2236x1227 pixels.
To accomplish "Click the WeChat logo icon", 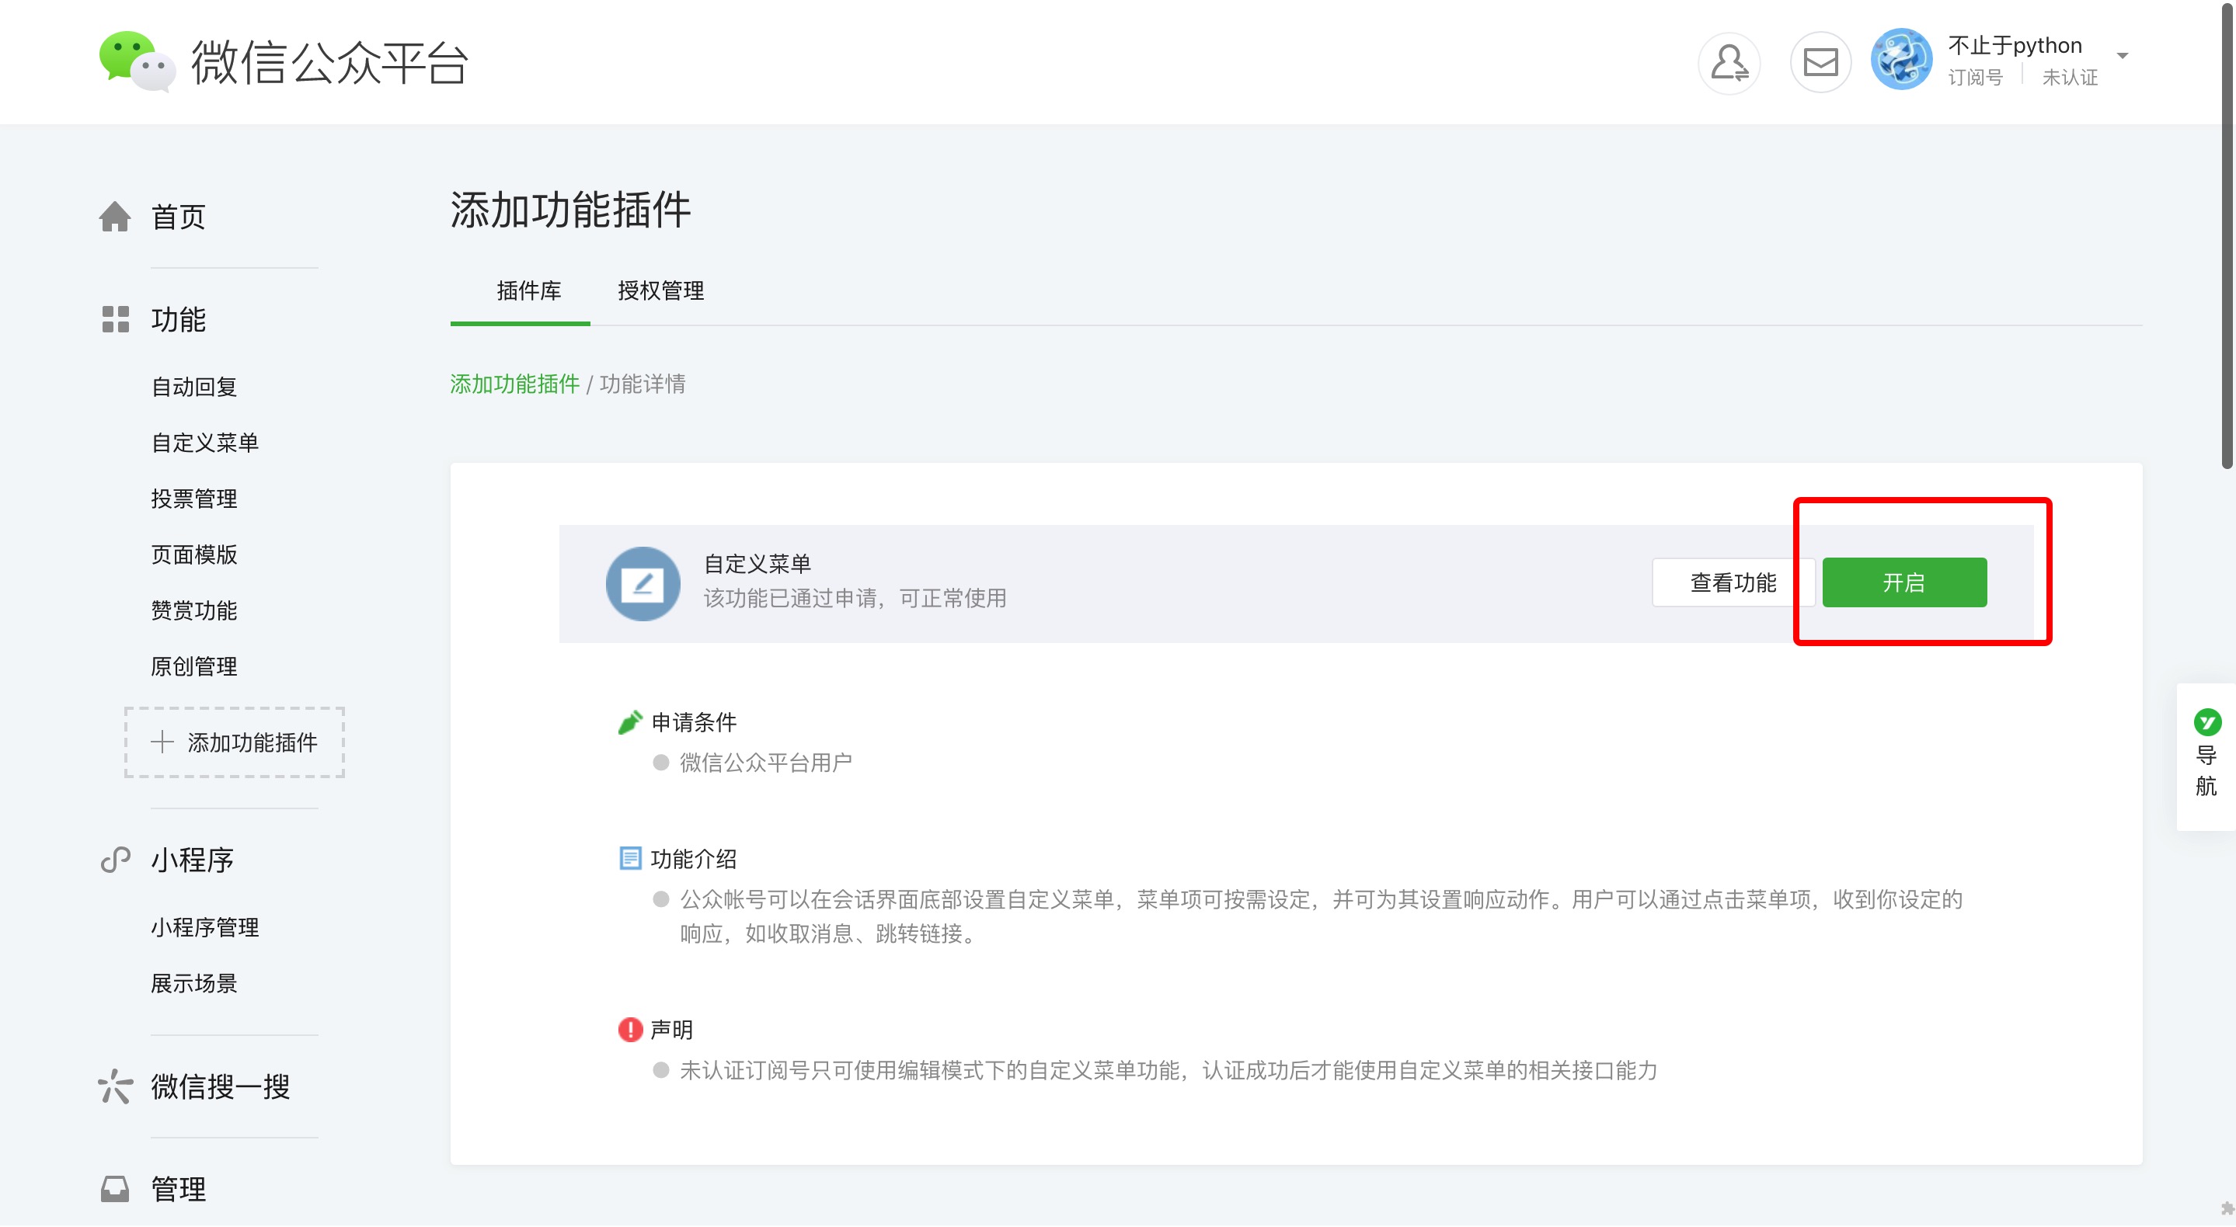I will tap(136, 61).
